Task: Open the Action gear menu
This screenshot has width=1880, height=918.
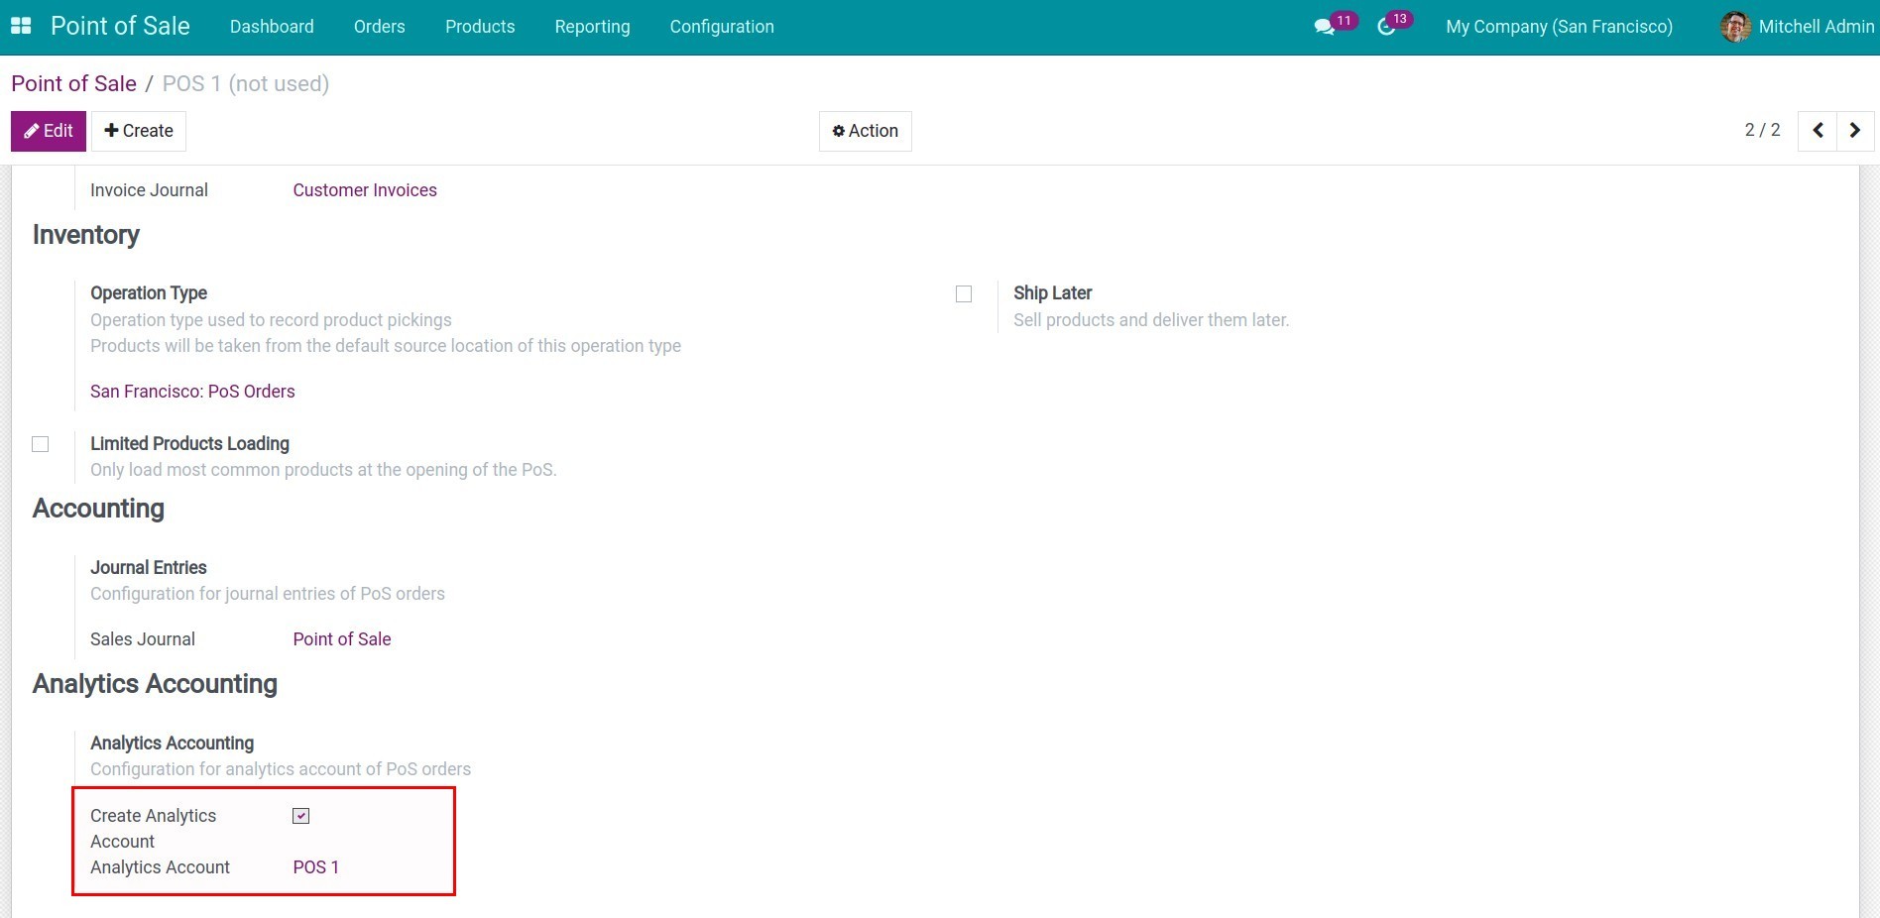Action: tap(864, 130)
